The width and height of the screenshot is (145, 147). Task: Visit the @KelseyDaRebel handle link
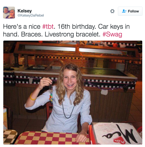[x=31, y=15]
